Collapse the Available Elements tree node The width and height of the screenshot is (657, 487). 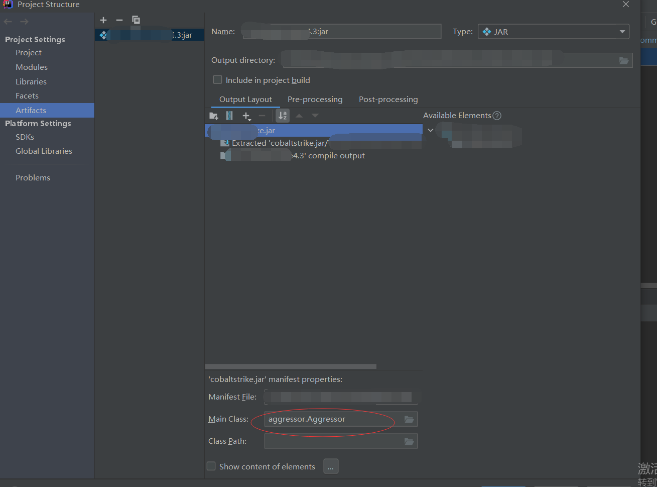click(x=431, y=130)
